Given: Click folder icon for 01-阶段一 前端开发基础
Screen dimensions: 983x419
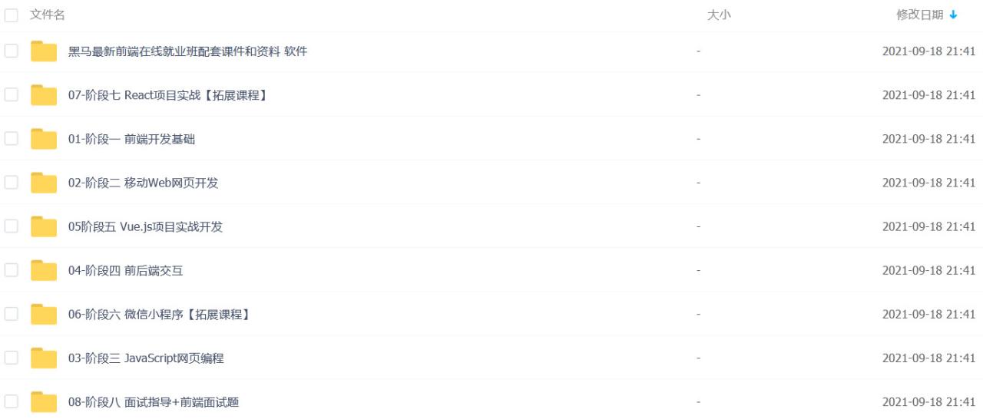Looking at the screenshot, I should click(44, 139).
